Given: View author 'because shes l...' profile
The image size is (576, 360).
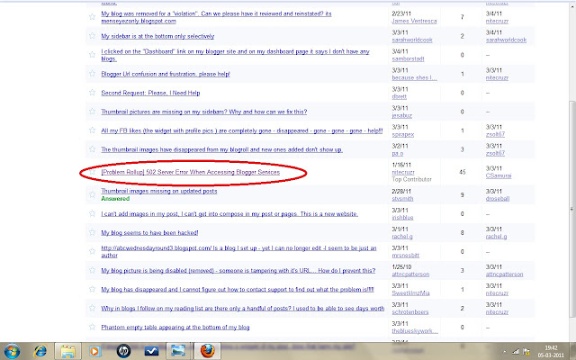Looking at the screenshot, I should 414,77.
